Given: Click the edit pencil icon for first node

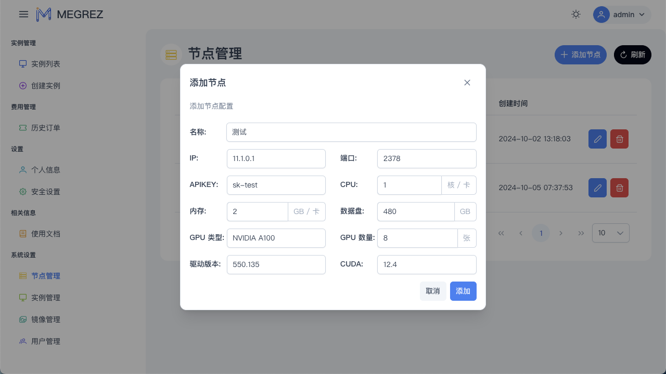Looking at the screenshot, I should [597, 139].
